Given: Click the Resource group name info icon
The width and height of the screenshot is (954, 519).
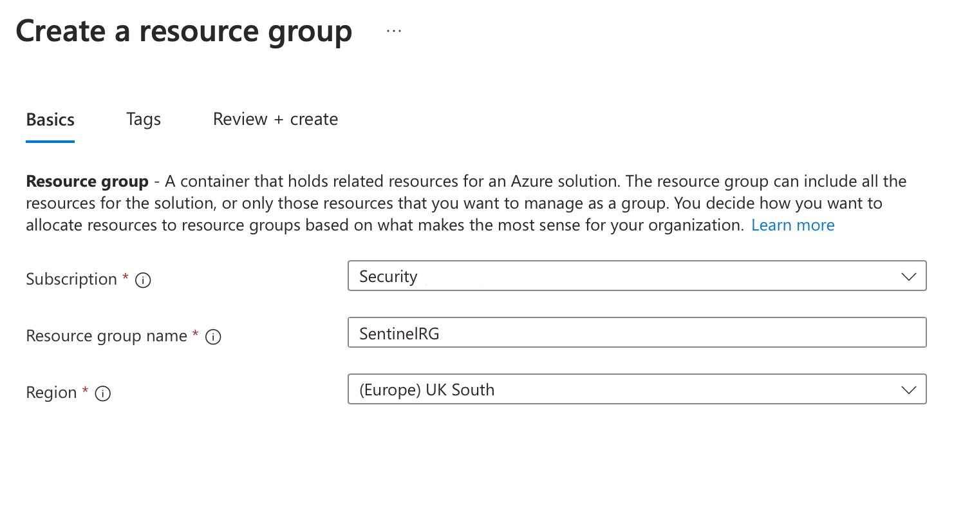Looking at the screenshot, I should click(x=213, y=337).
